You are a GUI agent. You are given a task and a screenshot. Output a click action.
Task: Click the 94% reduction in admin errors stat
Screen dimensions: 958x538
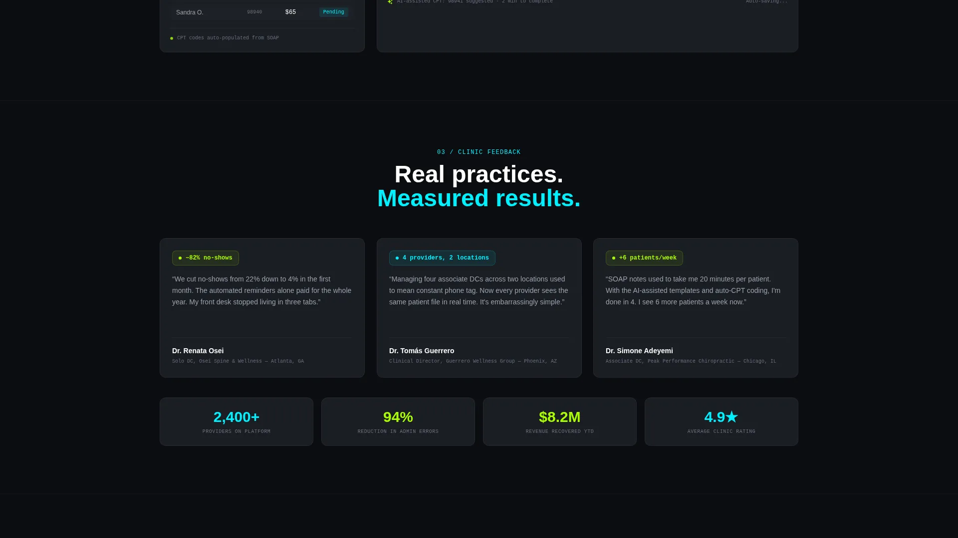(x=398, y=421)
